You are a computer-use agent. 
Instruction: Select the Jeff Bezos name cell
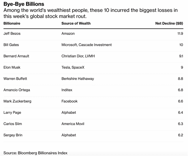(x=12, y=33)
